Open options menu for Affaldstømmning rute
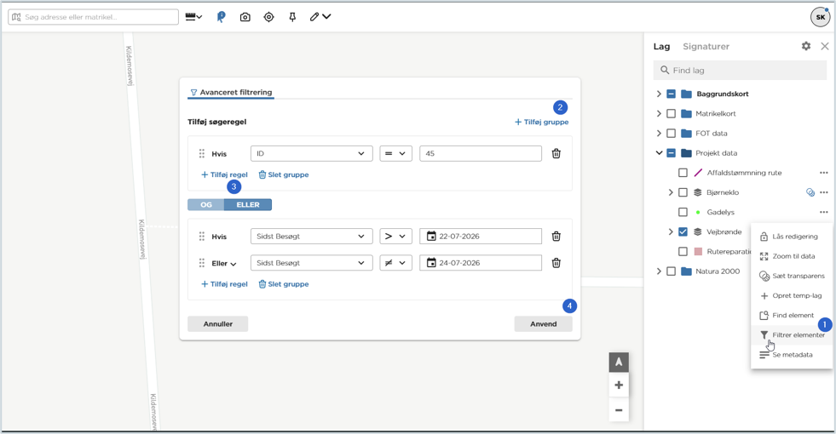This screenshot has height=434, width=836. click(824, 173)
